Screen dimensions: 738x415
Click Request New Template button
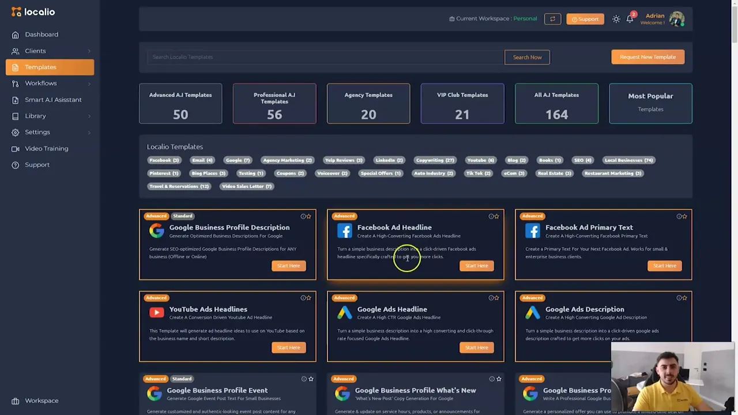click(x=648, y=57)
